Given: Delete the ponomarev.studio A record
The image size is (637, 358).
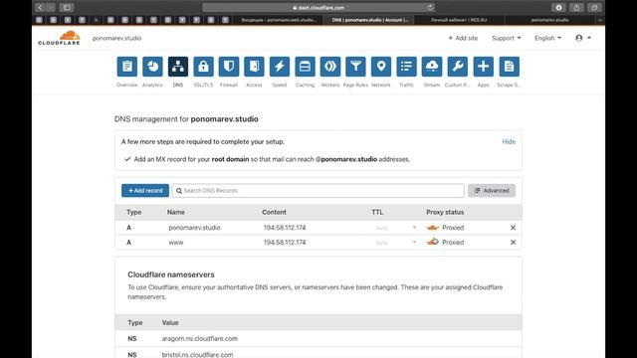Looking at the screenshot, I should [514, 228].
